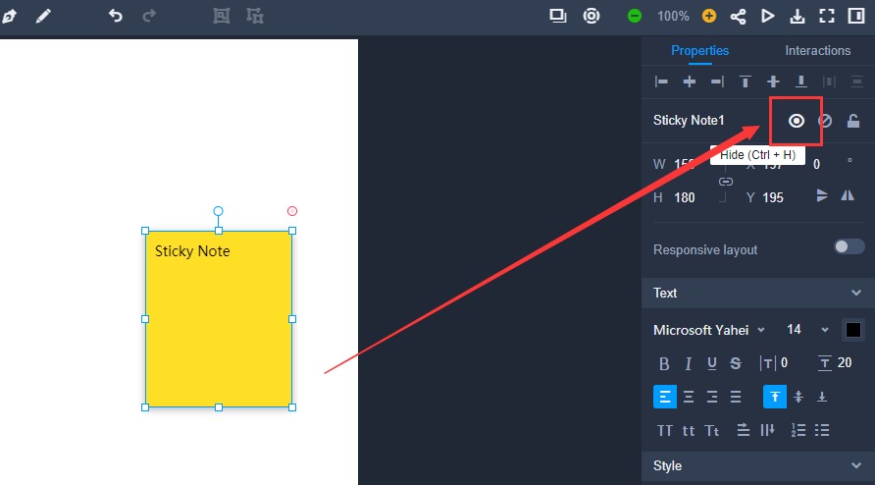This screenshot has width=875, height=485.
Task: Toggle the lock icon for Sticky Note1
Action: 853,121
